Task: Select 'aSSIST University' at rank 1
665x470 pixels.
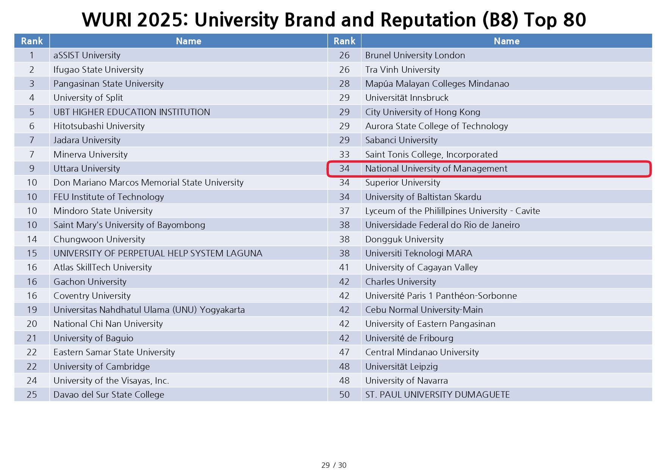Action: [x=87, y=55]
